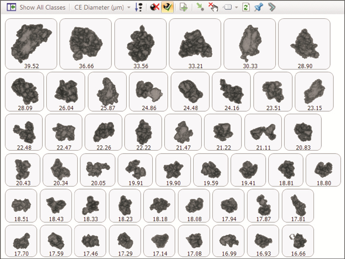Toggle the highlighted checkmark selection button
This screenshot has height=259, width=345.
coord(168,7)
